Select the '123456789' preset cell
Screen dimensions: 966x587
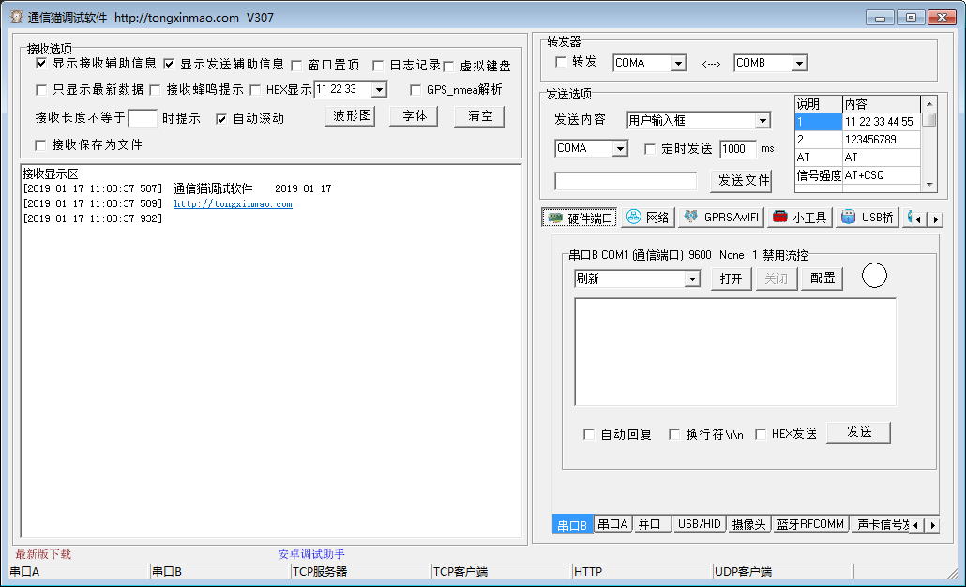click(x=881, y=140)
